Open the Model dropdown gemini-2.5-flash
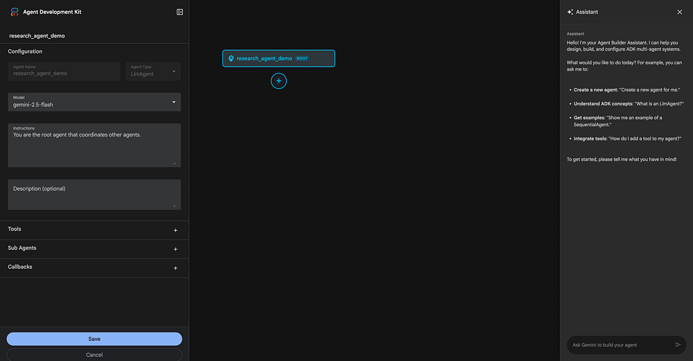 [94, 102]
